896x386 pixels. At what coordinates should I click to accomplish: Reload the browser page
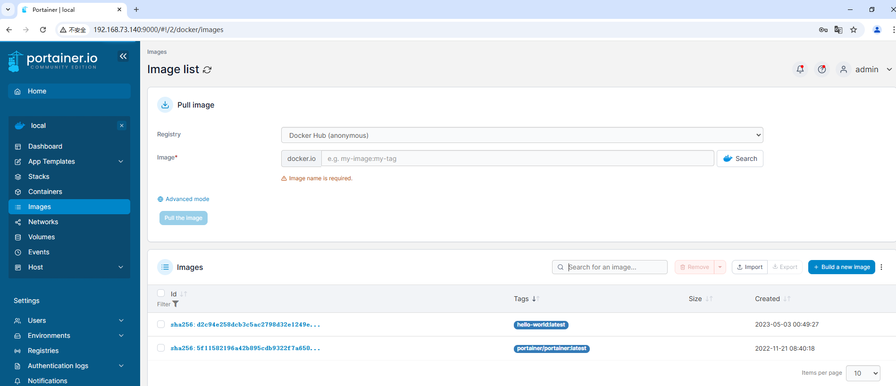[x=43, y=30]
